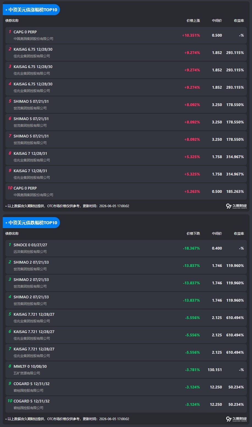252x427 pixels.
Task: Select the -3.781% price drop value
Action: [x=192, y=370]
